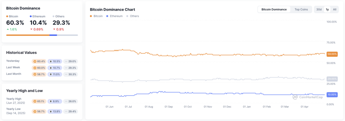
Task: Click Yearly Low Others 29.4% badge
Action: 71,112
